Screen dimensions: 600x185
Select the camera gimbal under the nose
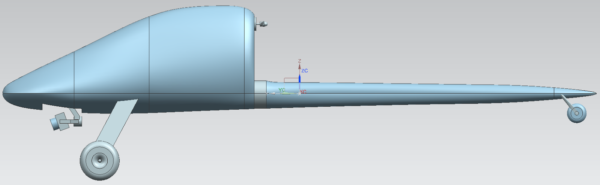click(x=66, y=120)
